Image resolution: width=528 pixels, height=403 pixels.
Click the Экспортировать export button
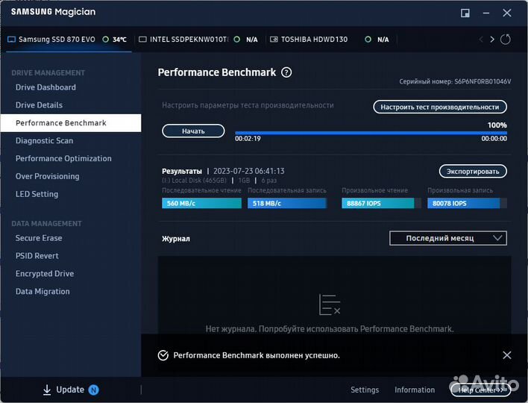coord(473,171)
